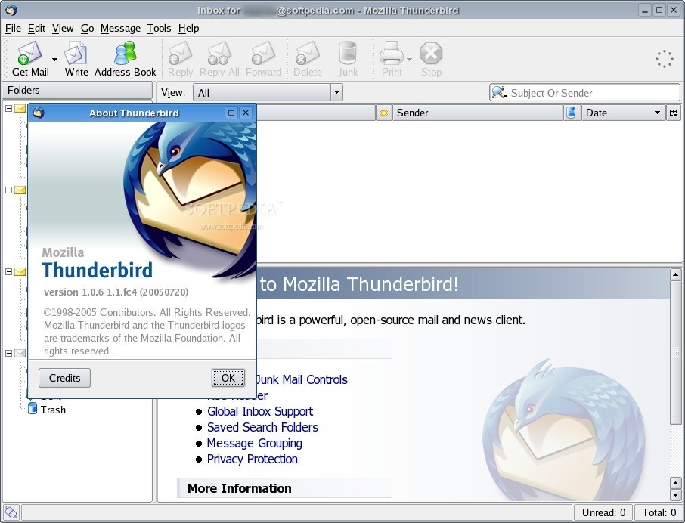Click the Reply All toolbar icon
The width and height of the screenshot is (685, 523).
(219, 54)
